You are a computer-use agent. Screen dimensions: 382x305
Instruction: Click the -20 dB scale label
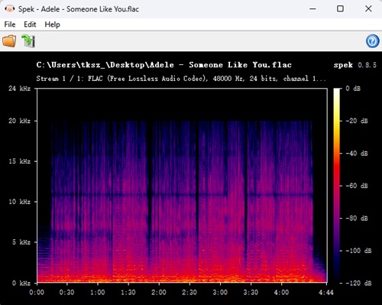[x=357, y=121]
